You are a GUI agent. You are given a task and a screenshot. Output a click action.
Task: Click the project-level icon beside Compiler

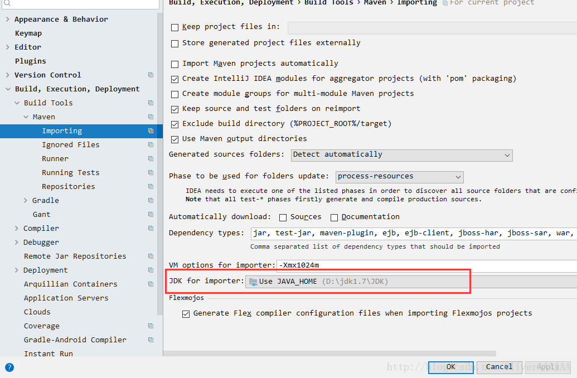point(151,229)
